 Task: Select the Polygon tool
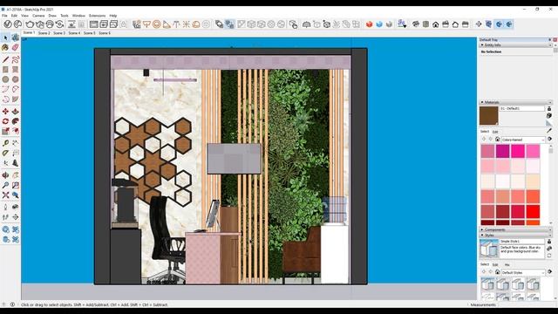(x=16, y=79)
